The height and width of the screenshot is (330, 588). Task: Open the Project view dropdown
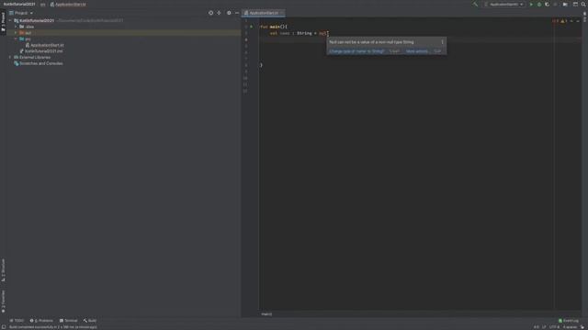21,13
